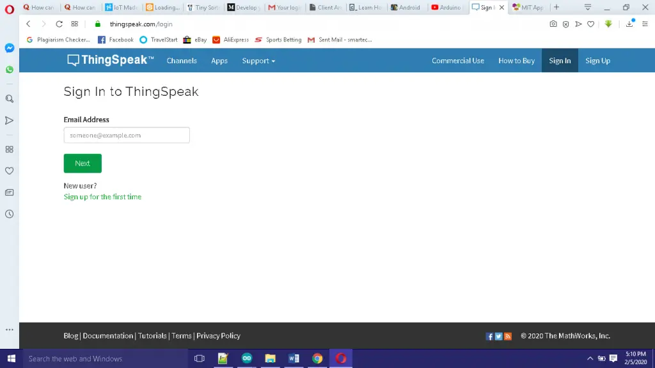Image resolution: width=655 pixels, height=368 pixels.
Task: Expand the Support dropdown menu
Action: (258, 61)
